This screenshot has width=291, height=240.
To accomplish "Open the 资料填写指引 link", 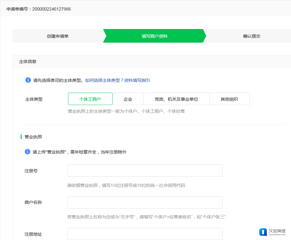I will 137,80.
